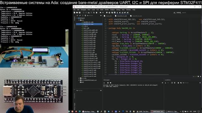Click the editor vertical scrollbar
The height and width of the screenshot is (113, 202).
point(201,22)
